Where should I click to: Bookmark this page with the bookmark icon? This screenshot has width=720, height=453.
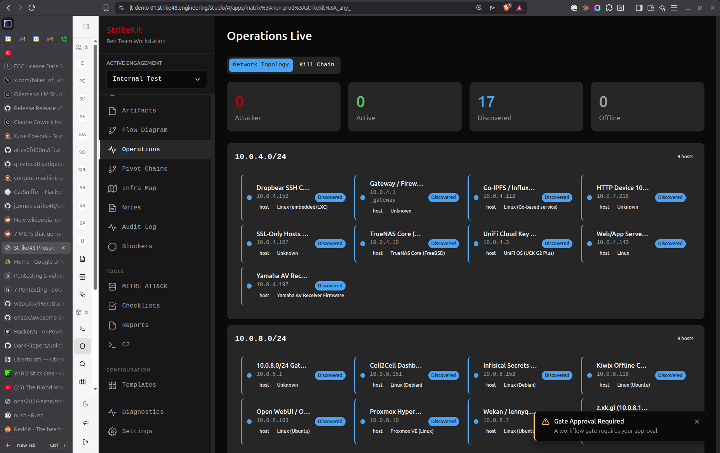[x=106, y=8]
